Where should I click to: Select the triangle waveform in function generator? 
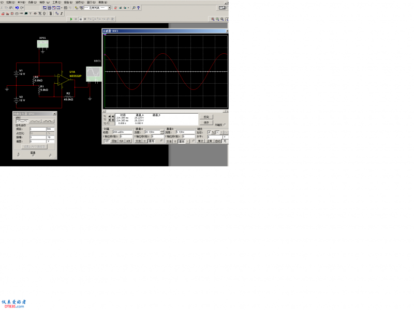tap(34, 120)
